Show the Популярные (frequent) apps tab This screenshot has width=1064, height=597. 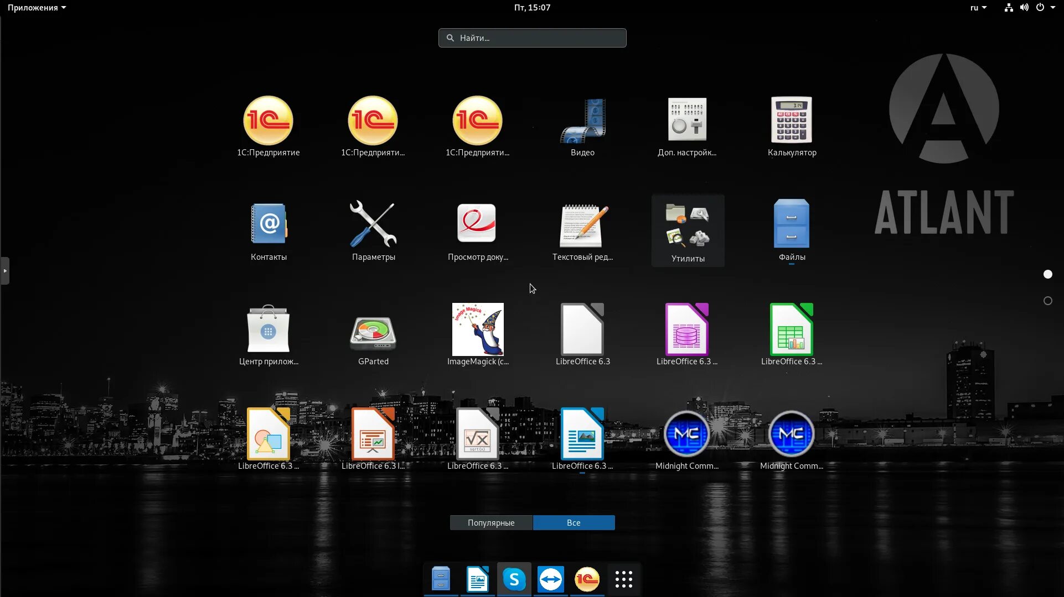pyautogui.click(x=491, y=523)
